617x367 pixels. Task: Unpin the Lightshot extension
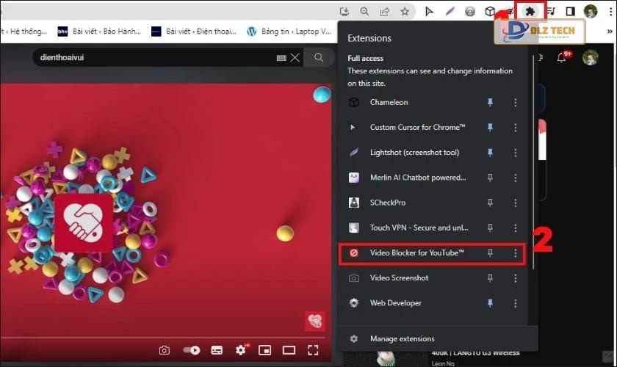coord(490,153)
